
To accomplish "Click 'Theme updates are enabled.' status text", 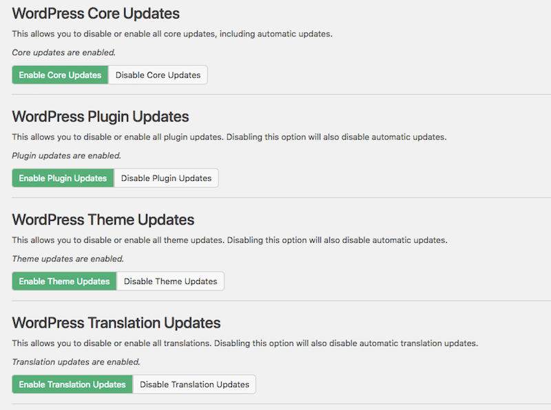I will (x=67, y=259).
